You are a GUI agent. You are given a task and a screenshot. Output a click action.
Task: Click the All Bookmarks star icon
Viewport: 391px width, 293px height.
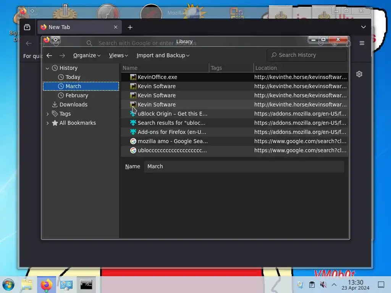point(55,123)
